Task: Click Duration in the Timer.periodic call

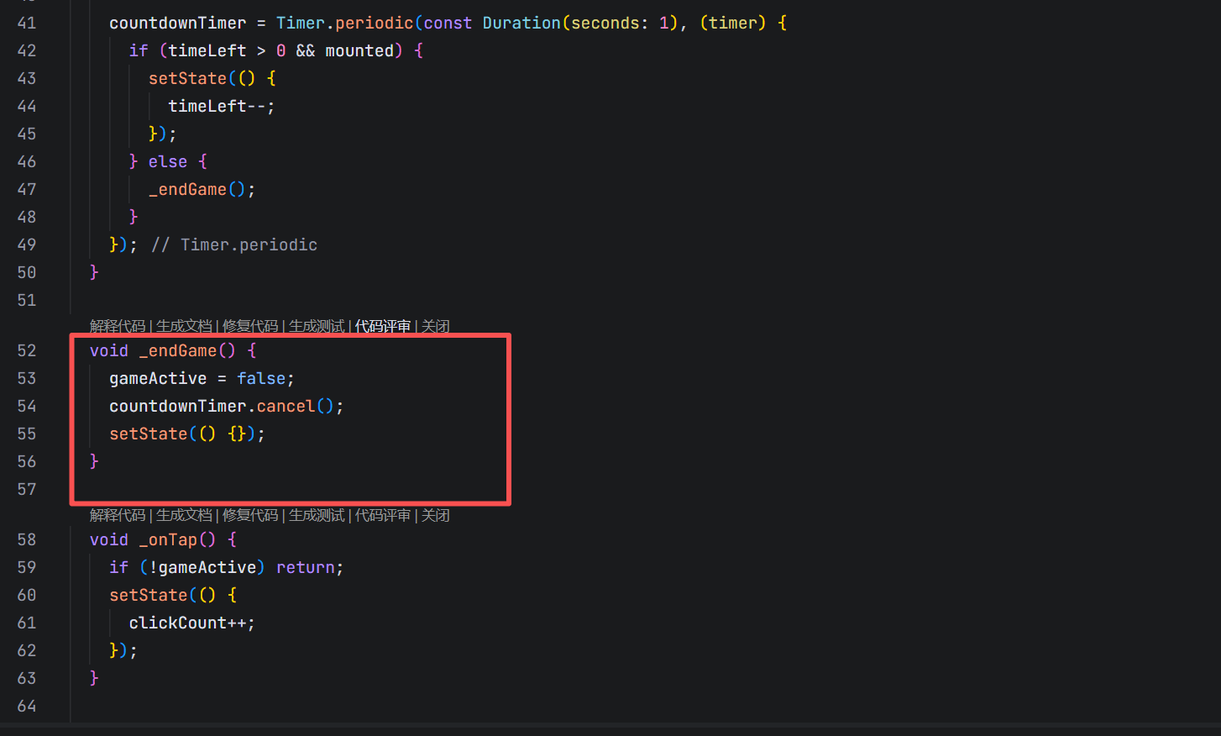Action: [521, 23]
